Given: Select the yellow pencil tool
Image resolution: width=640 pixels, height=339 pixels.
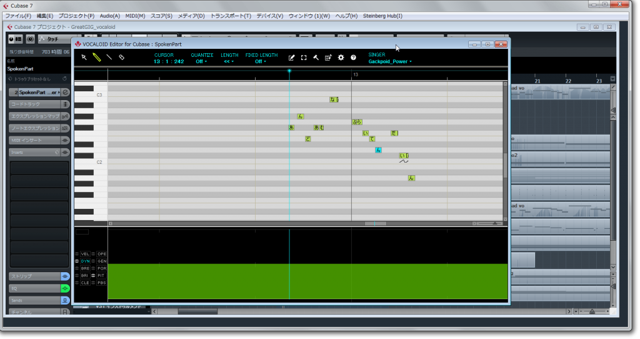Looking at the screenshot, I should coord(97,58).
